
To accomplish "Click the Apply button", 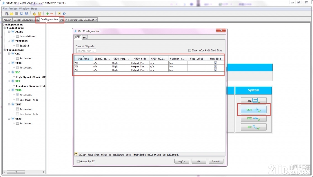I will [x=182, y=161].
